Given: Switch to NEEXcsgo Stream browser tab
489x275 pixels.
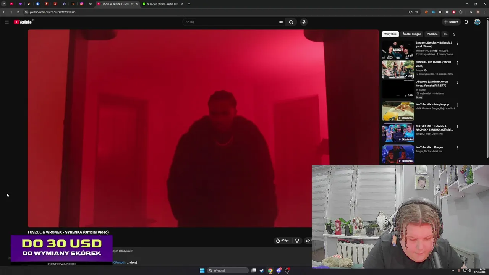Looking at the screenshot, I should click(x=162, y=4).
